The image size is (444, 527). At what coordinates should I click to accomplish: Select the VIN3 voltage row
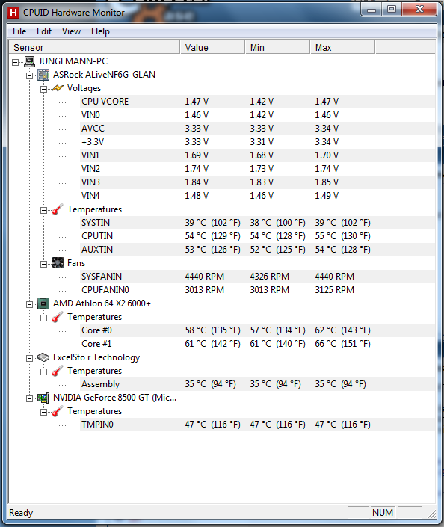pos(257,182)
